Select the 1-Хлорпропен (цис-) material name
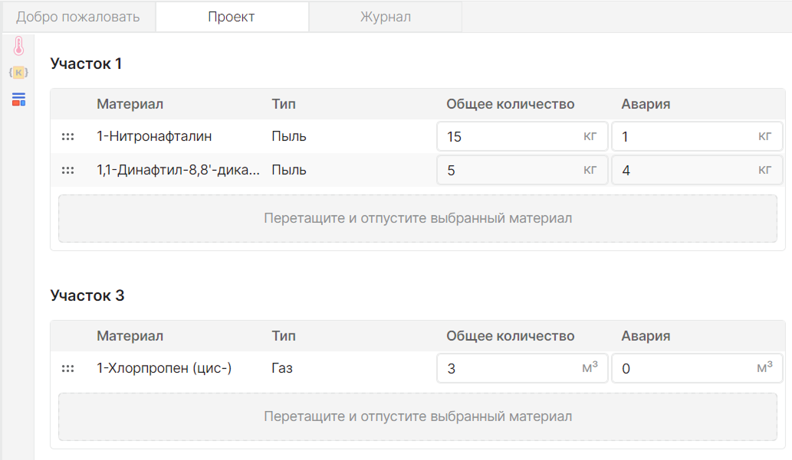Viewport: 792px width, 460px height. coord(164,368)
